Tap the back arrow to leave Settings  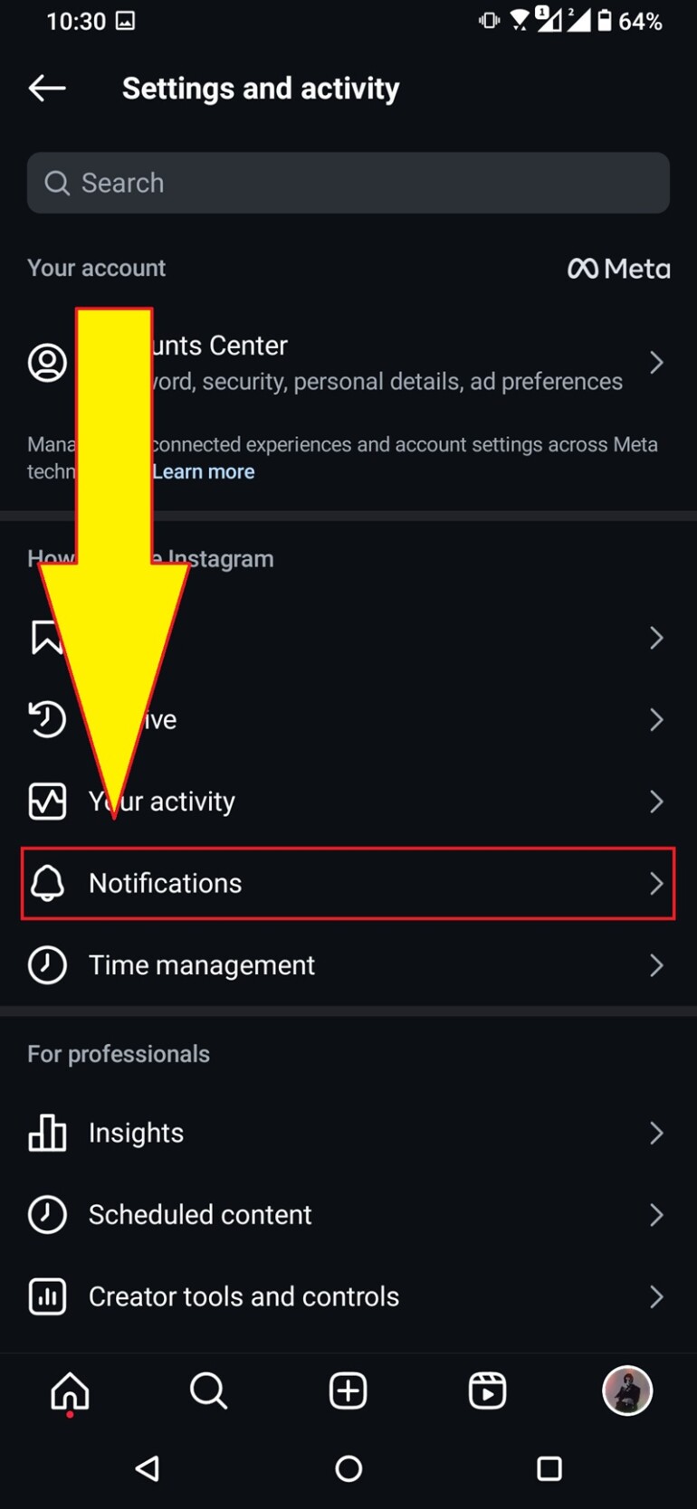pyautogui.click(x=47, y=88)
